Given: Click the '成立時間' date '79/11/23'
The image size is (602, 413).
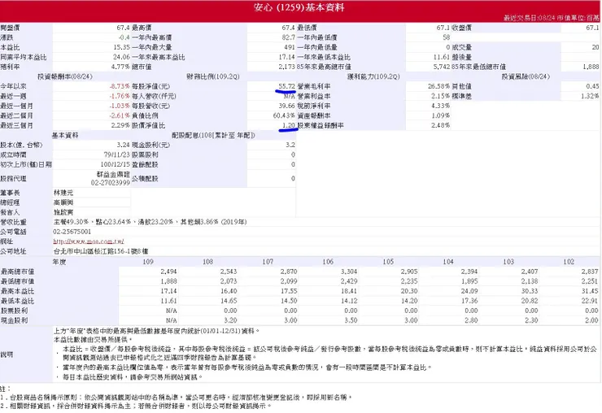Looking at the screenshot, I should coord(117,154).
